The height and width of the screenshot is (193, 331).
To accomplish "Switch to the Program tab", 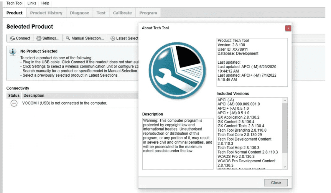I will [148, 13].
